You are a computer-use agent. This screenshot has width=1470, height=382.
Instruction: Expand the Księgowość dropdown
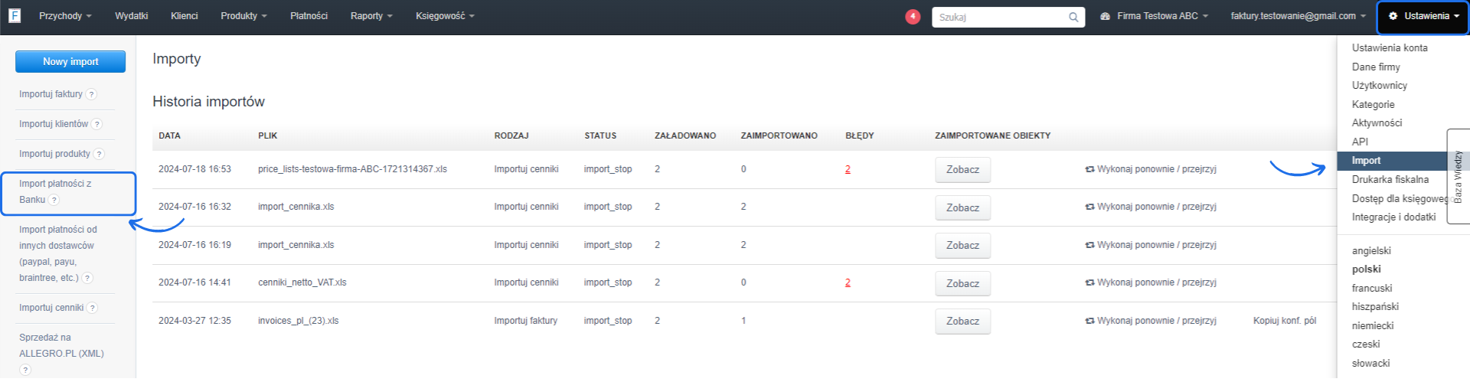coord(445,16)
